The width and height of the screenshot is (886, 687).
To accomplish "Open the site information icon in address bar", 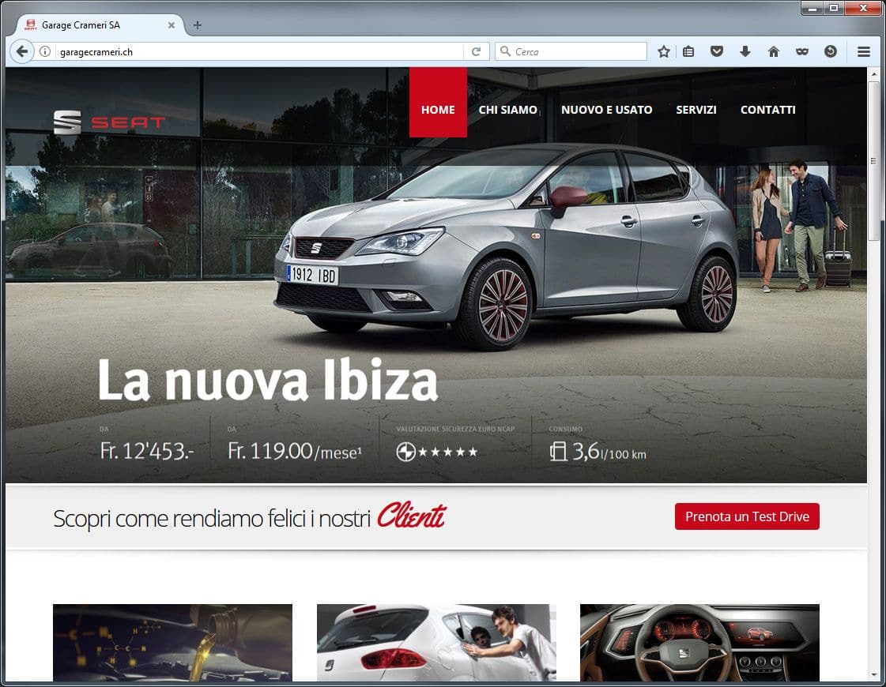I will pos(45,52).
